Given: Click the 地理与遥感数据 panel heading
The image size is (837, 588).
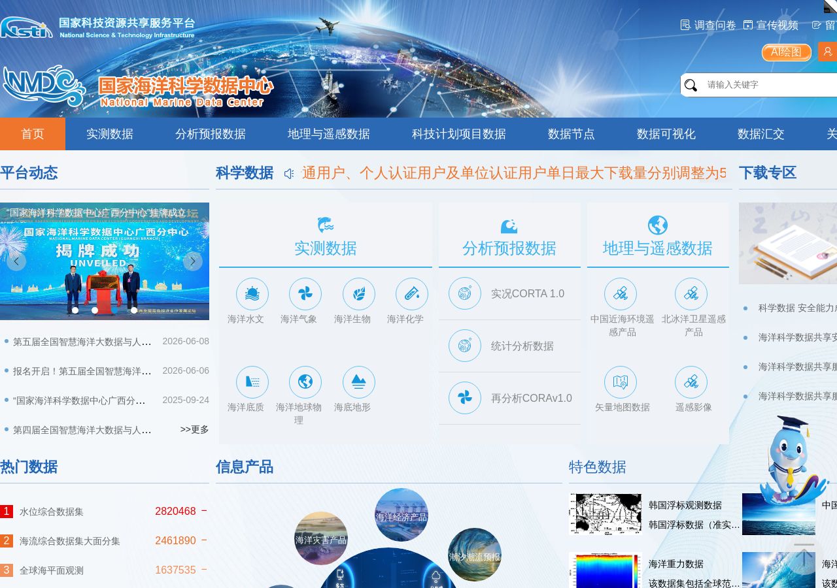Looking at the screenshot, I should tap(658, 248).
